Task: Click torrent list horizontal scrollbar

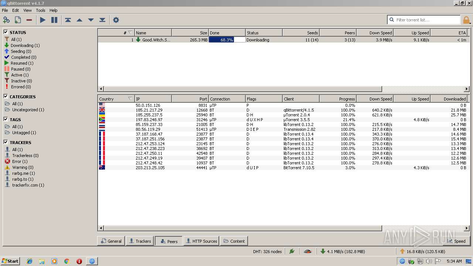Action: tap(243, 89)
